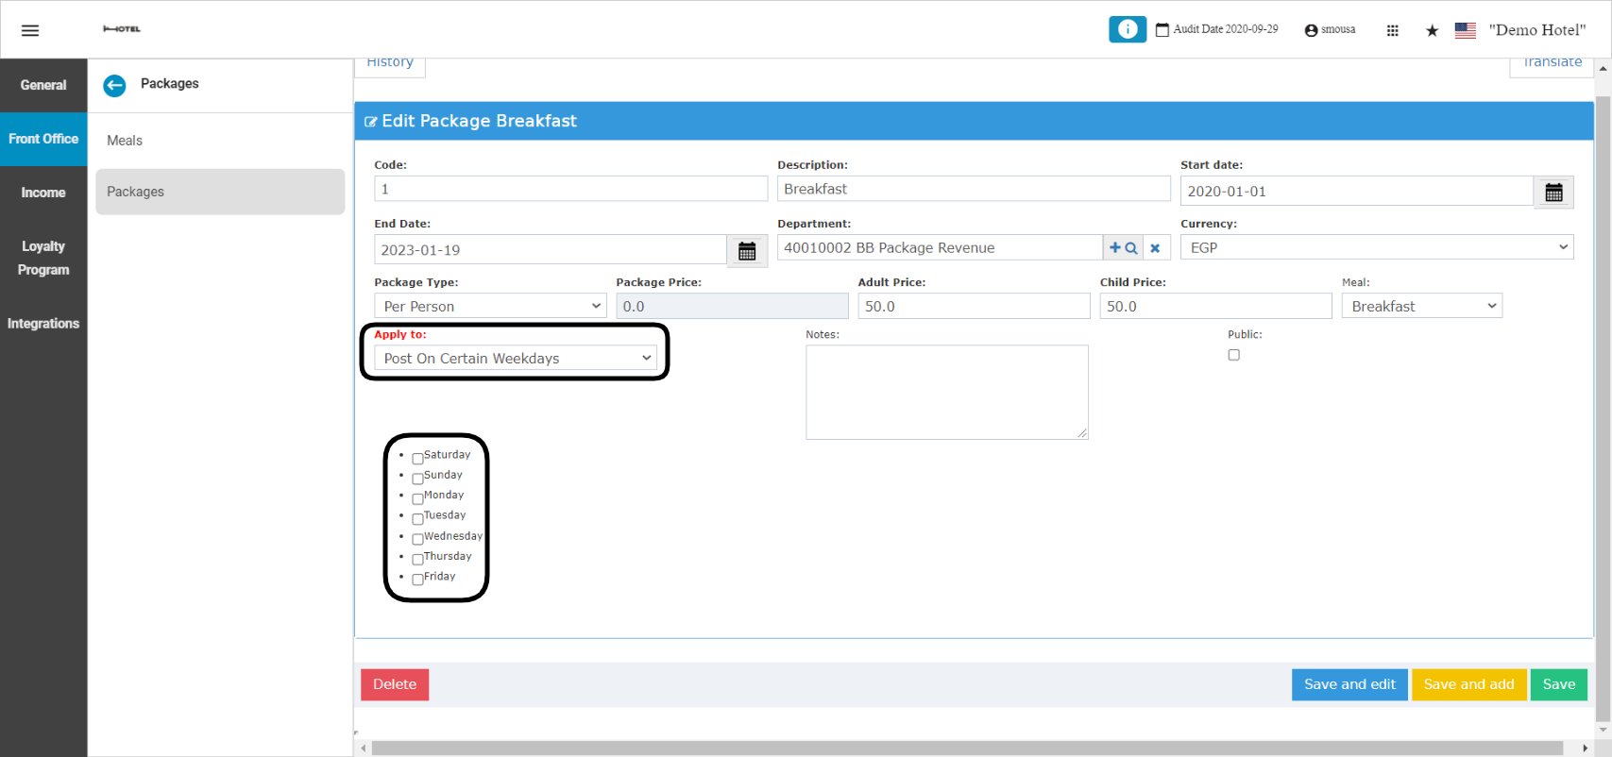
Task: Click the blue info icon button
Action: [x=1128, y=29]
